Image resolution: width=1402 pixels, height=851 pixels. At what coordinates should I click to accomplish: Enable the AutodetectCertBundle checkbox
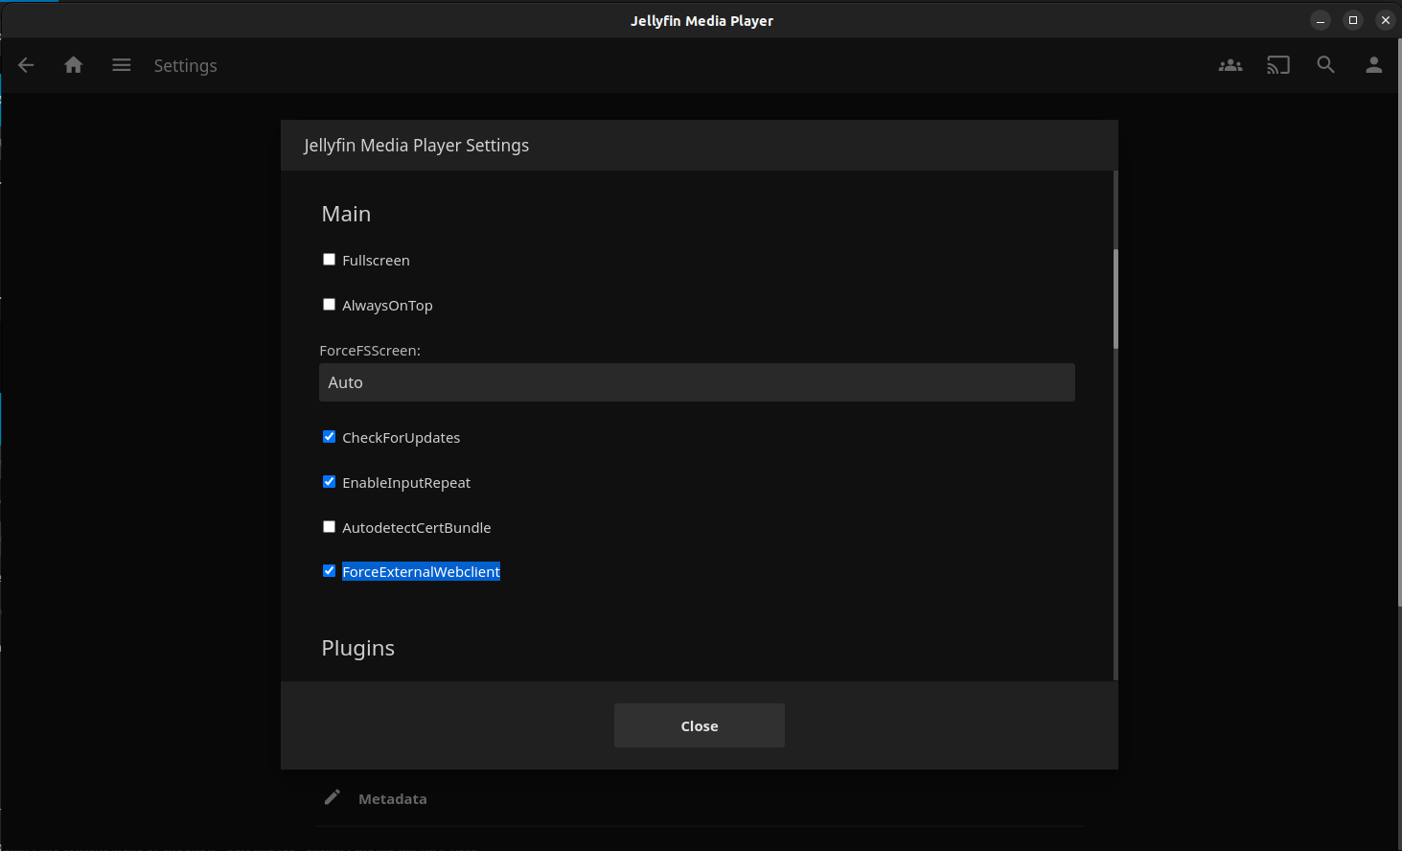tap(330, 527)
